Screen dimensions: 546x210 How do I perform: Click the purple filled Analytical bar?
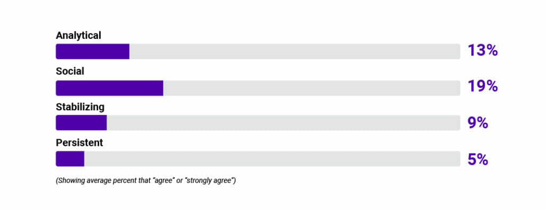point(93,52)
